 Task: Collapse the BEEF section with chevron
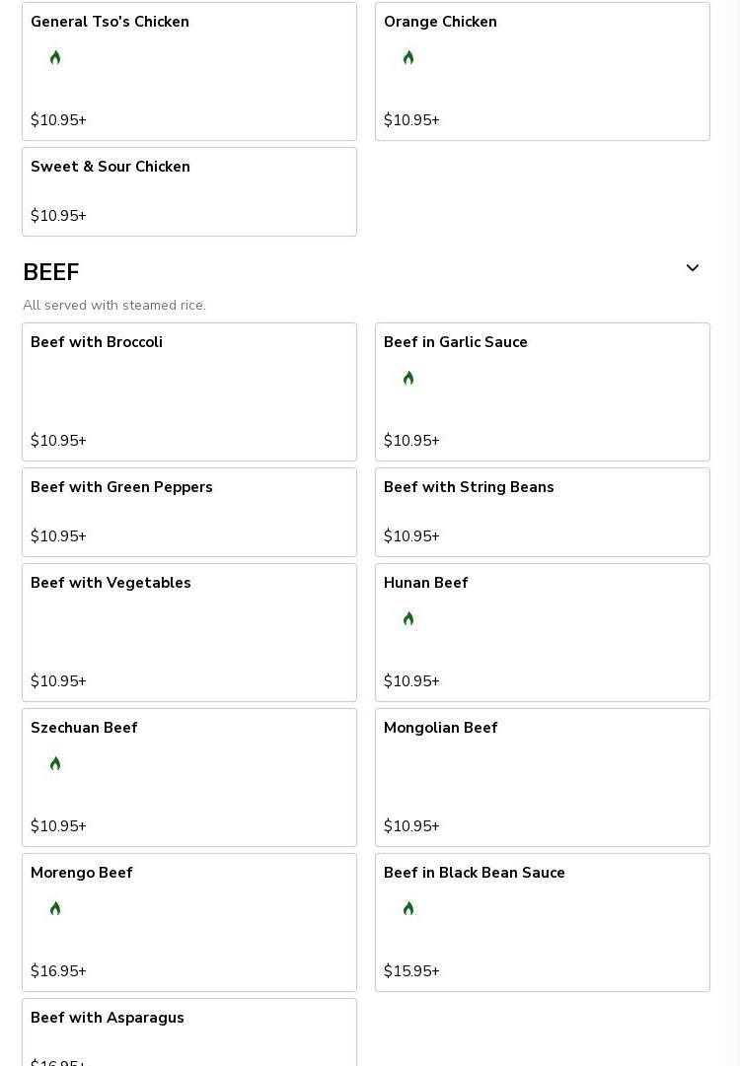[693, 268]
